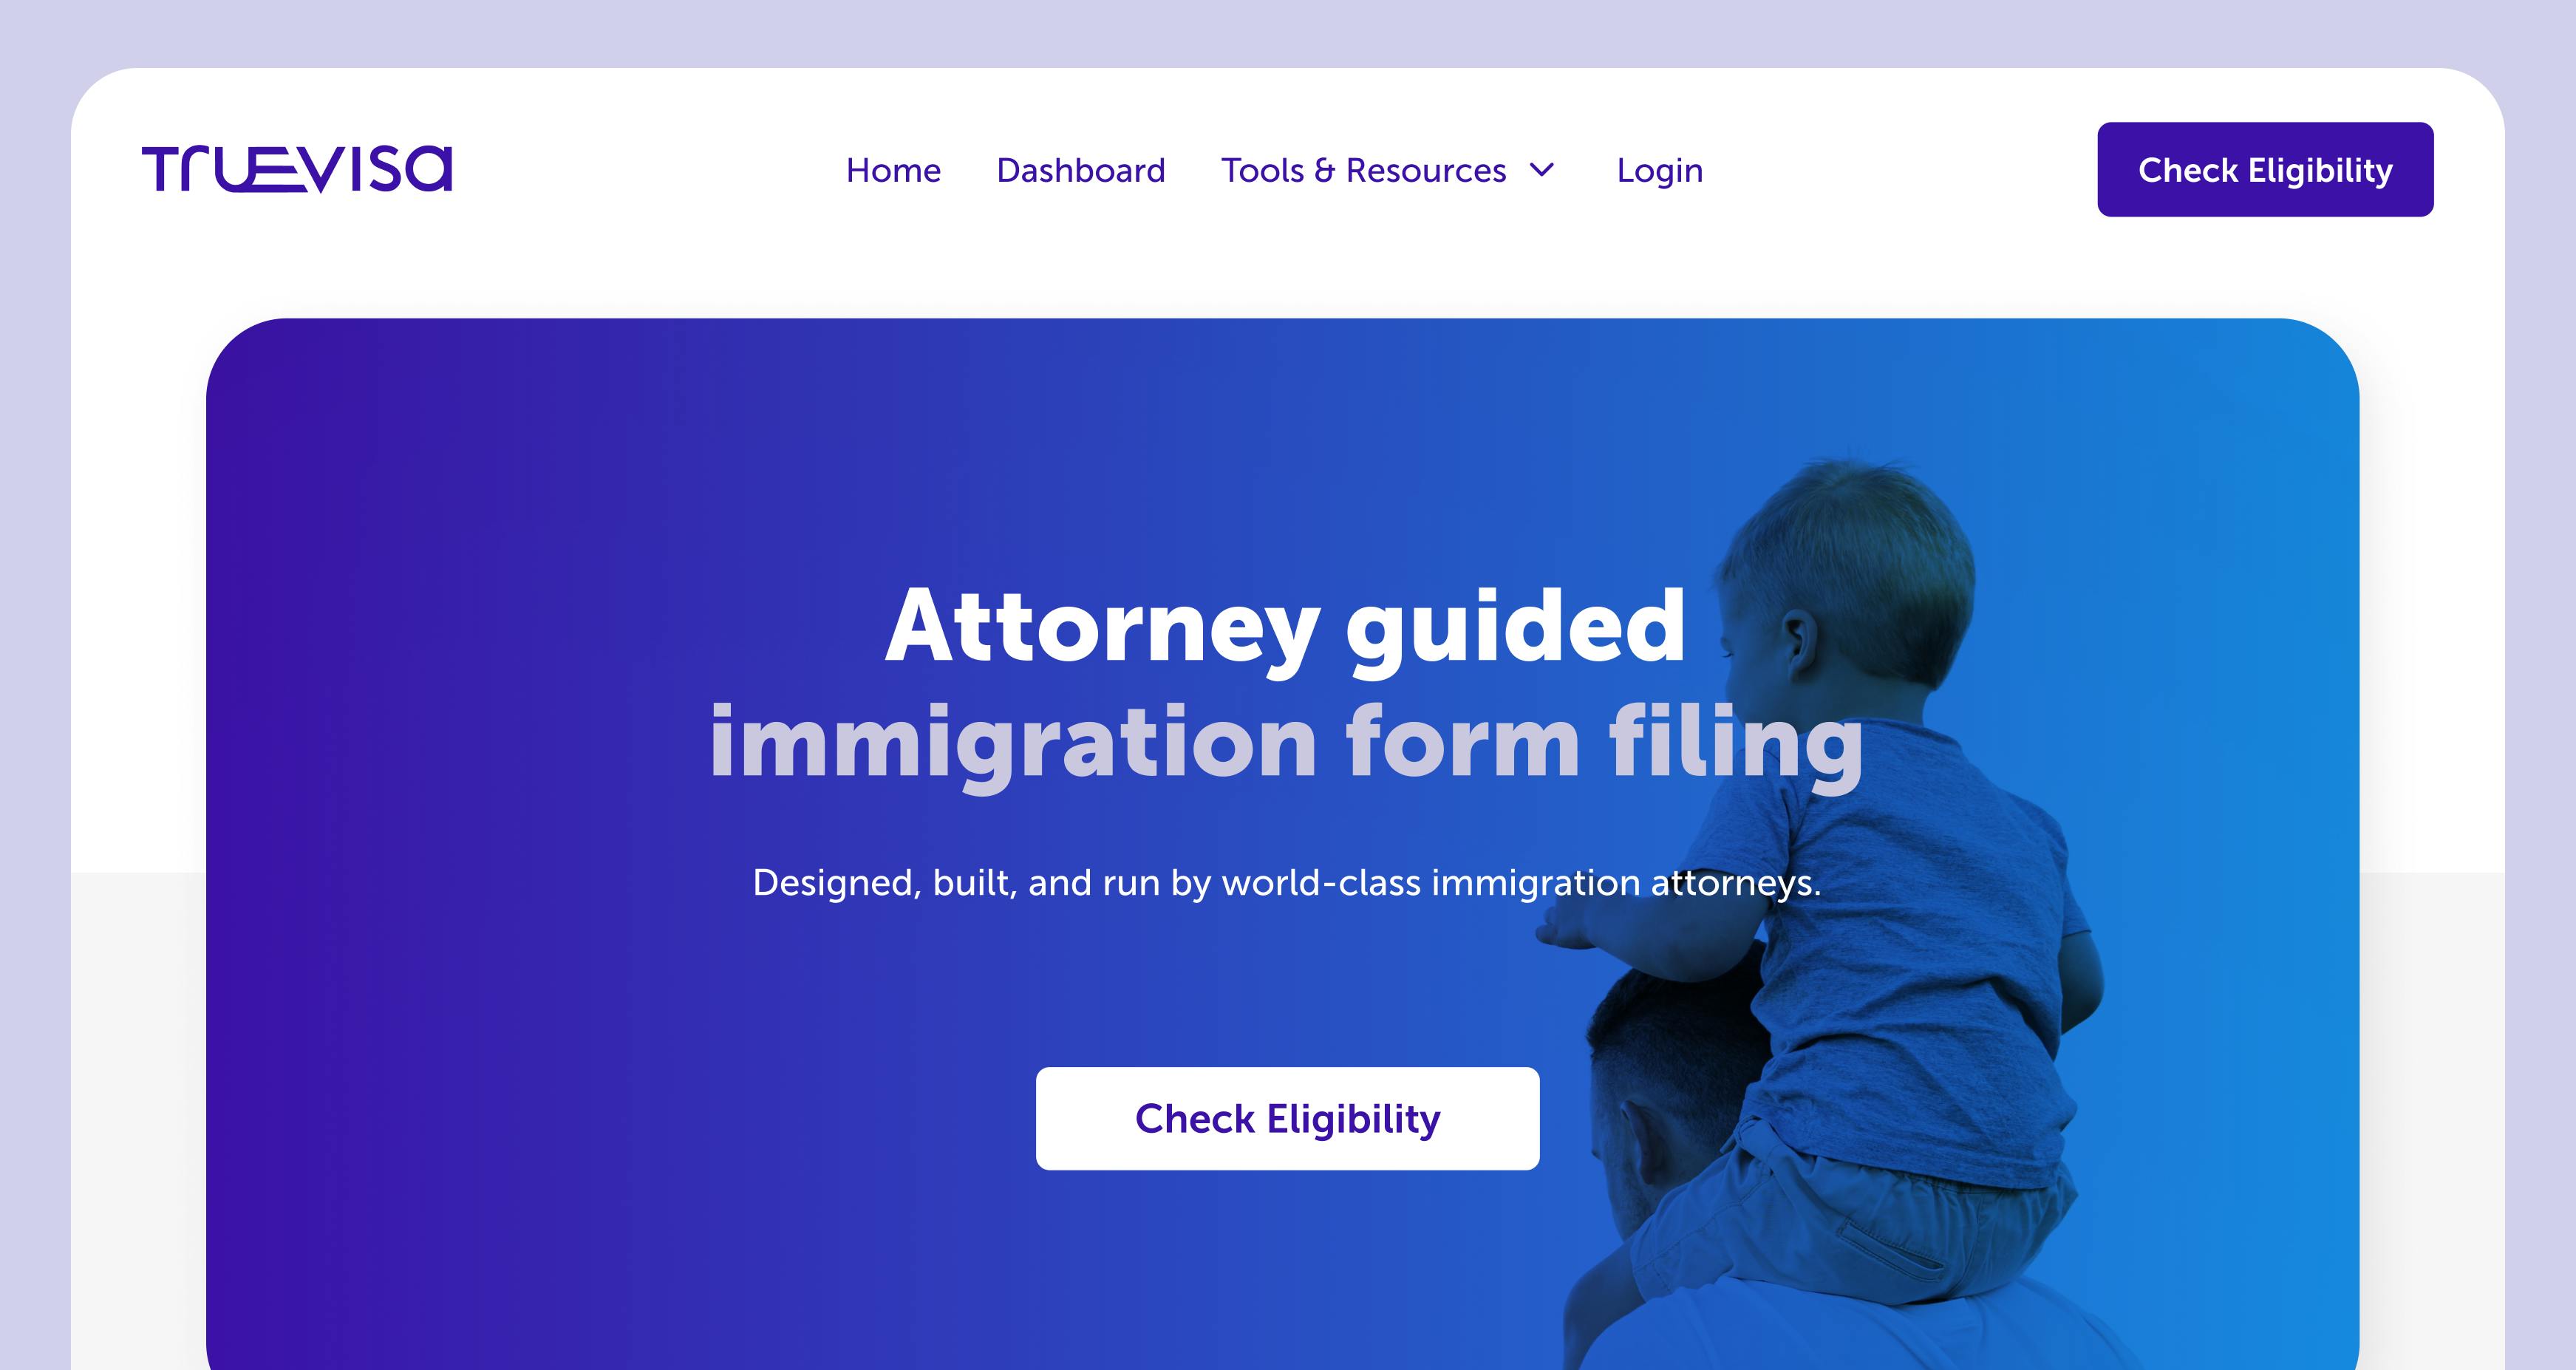The width and height of the screenshot is (2576, 1370).
Task: Click the Check Eligibility button in hero
Action: coord(1288,1118)
